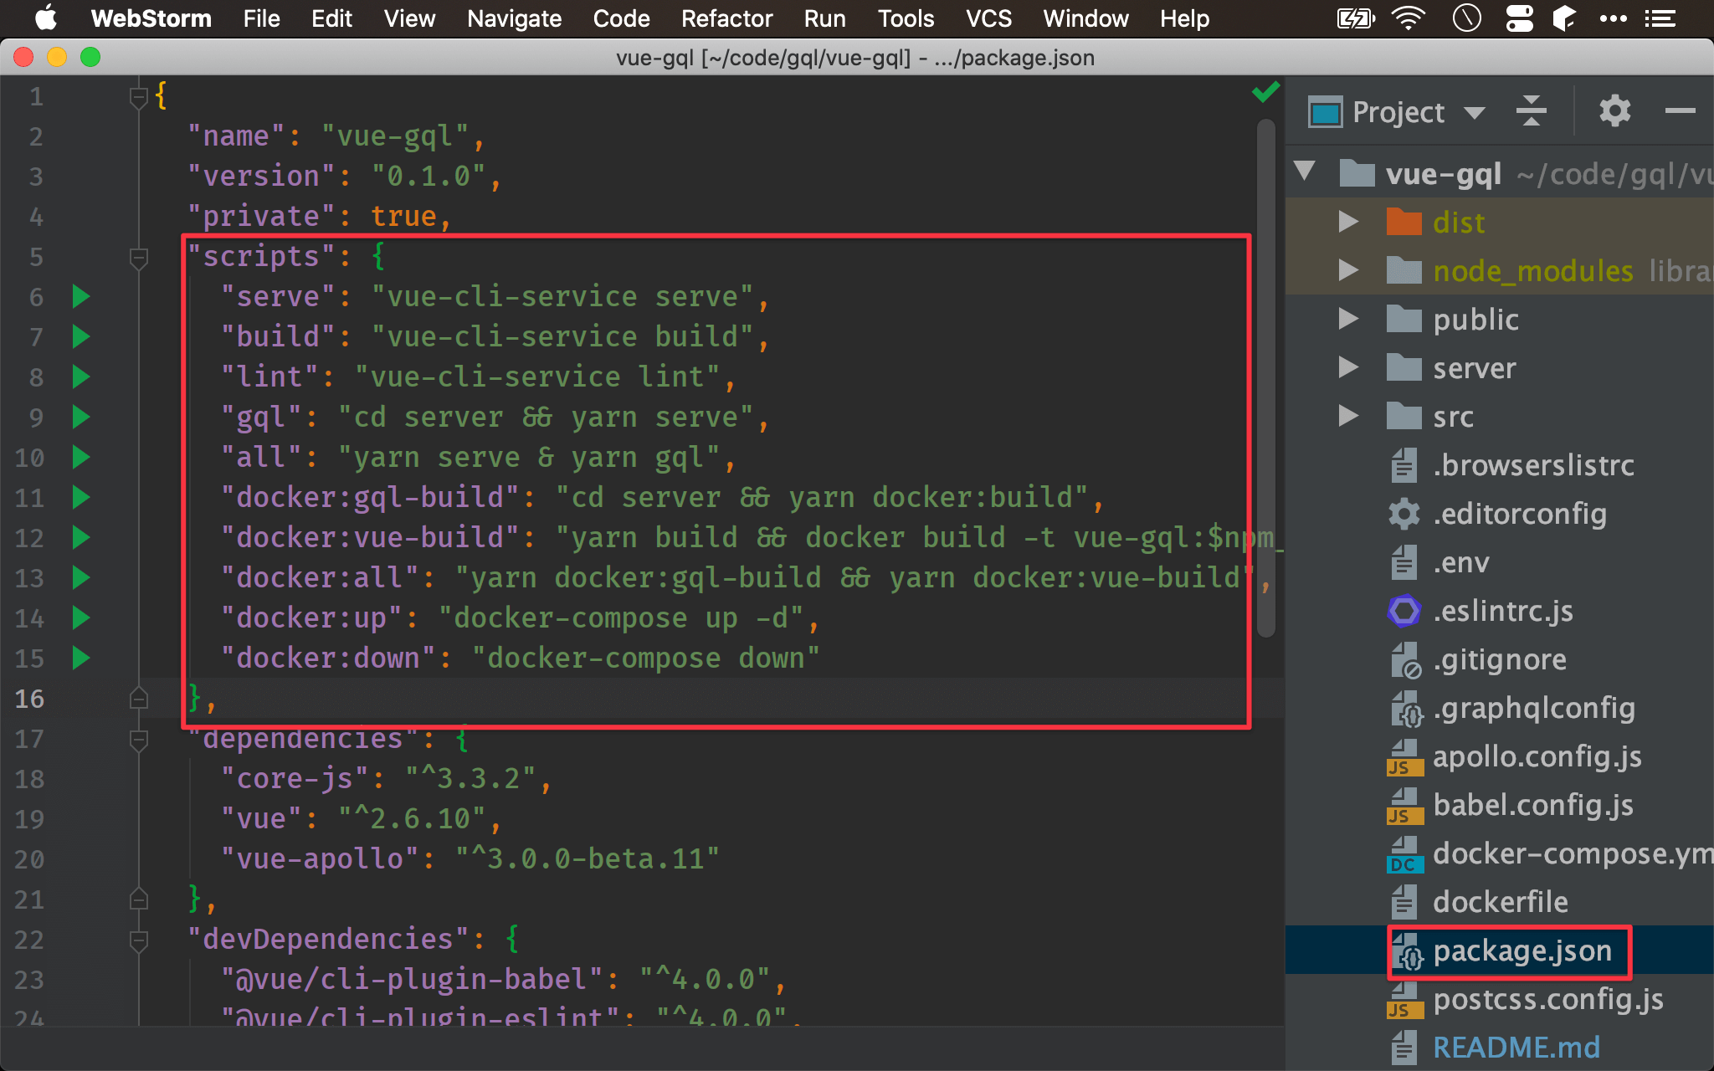Click the inspection green checkmark indicator
The image size is (1714, 1071).
[1265, 92]
